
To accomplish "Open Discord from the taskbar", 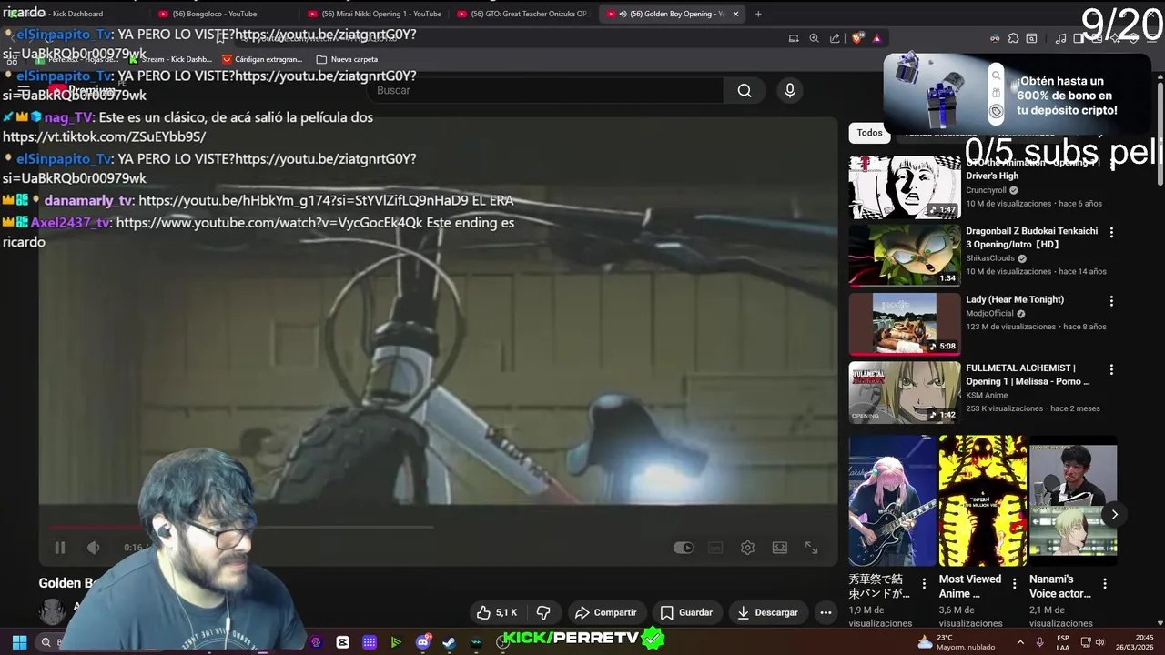I will (x=422, y=642).
